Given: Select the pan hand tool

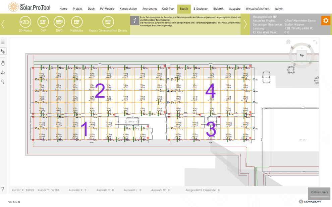Looking at the screenshot, I should 3,63.
